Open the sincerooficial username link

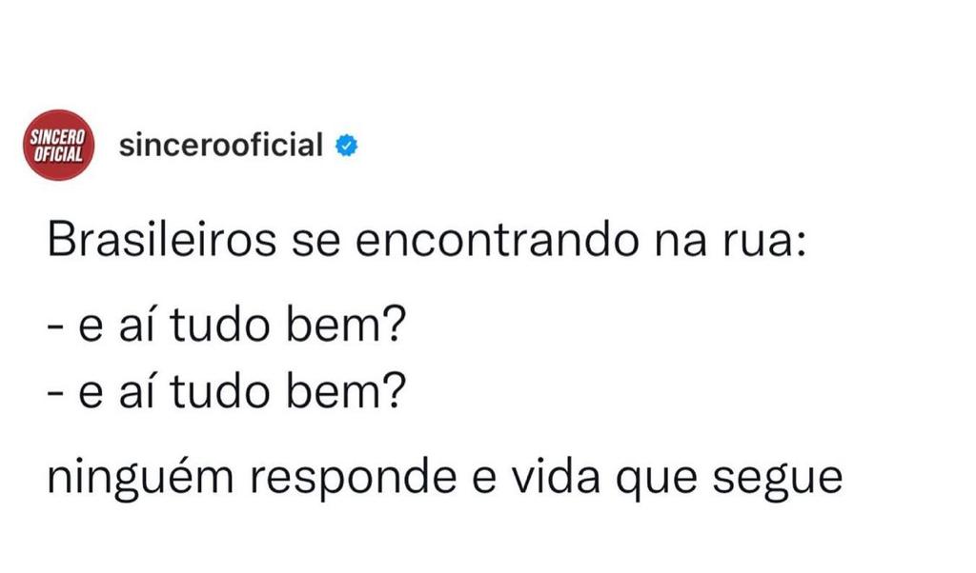[x=221, y=146]
